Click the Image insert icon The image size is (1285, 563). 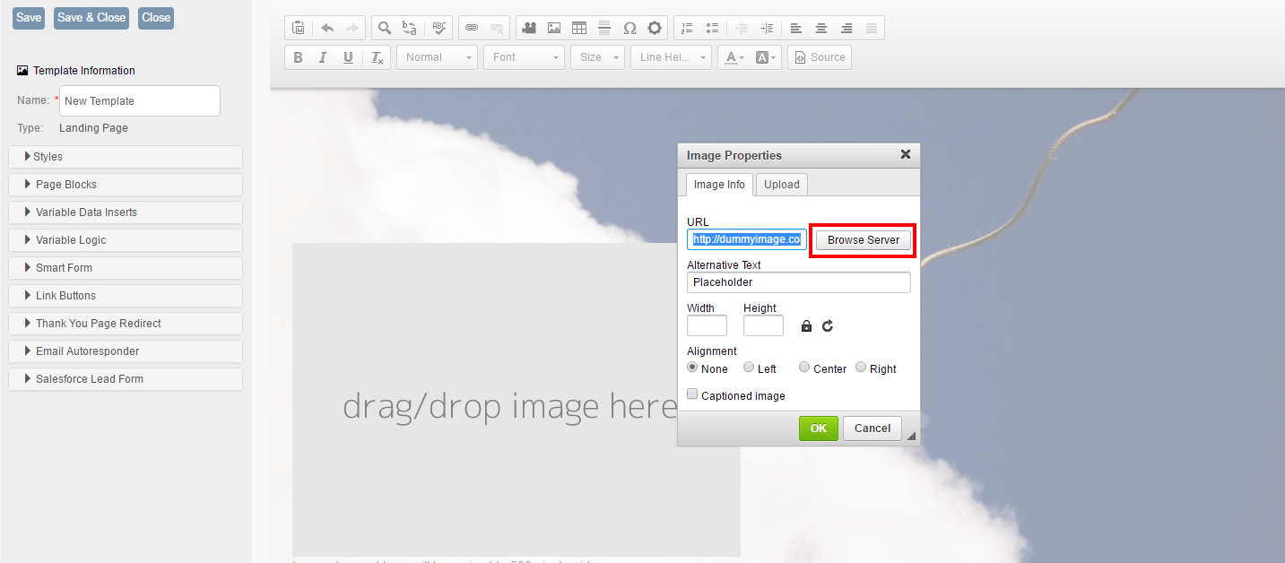[x=554, y=28]
